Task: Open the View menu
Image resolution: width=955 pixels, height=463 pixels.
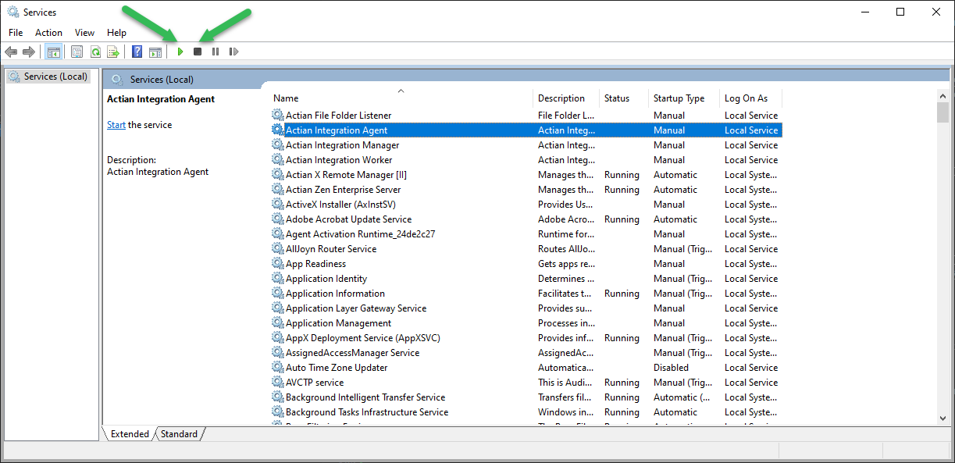Action: coord(84,33)
